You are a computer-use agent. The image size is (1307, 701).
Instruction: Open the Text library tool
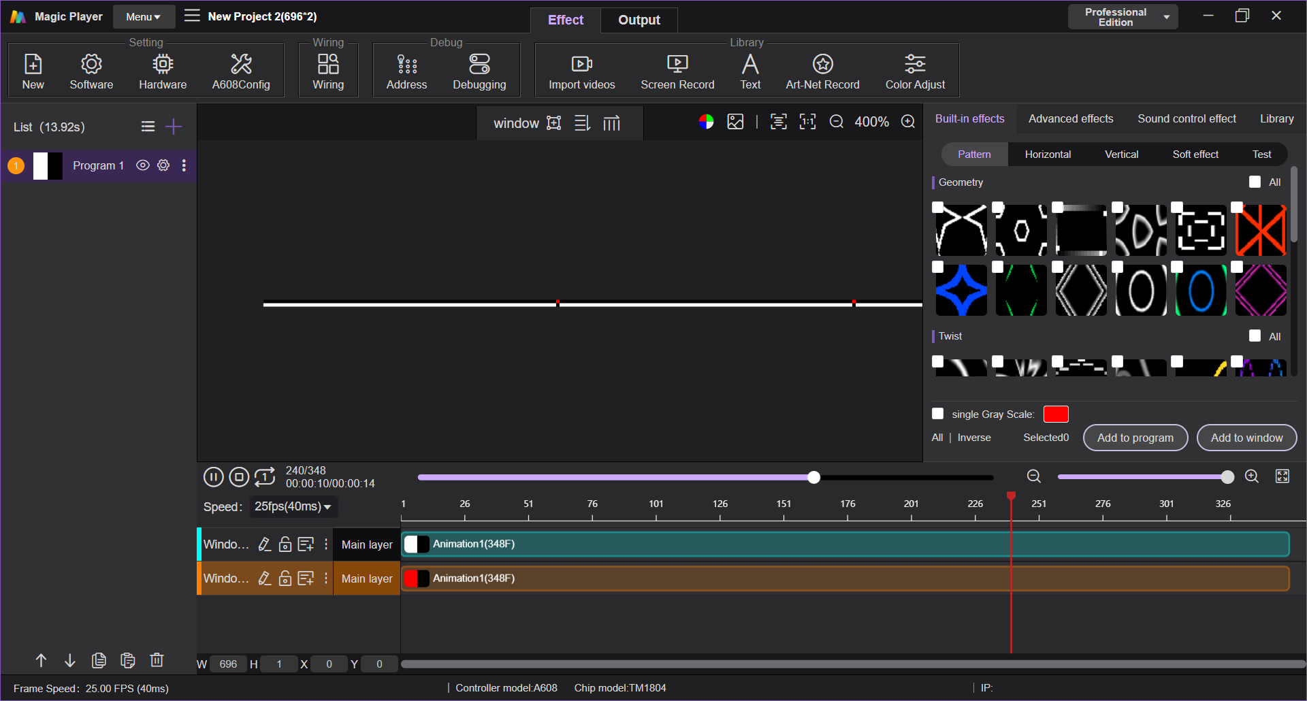[750, 71]
